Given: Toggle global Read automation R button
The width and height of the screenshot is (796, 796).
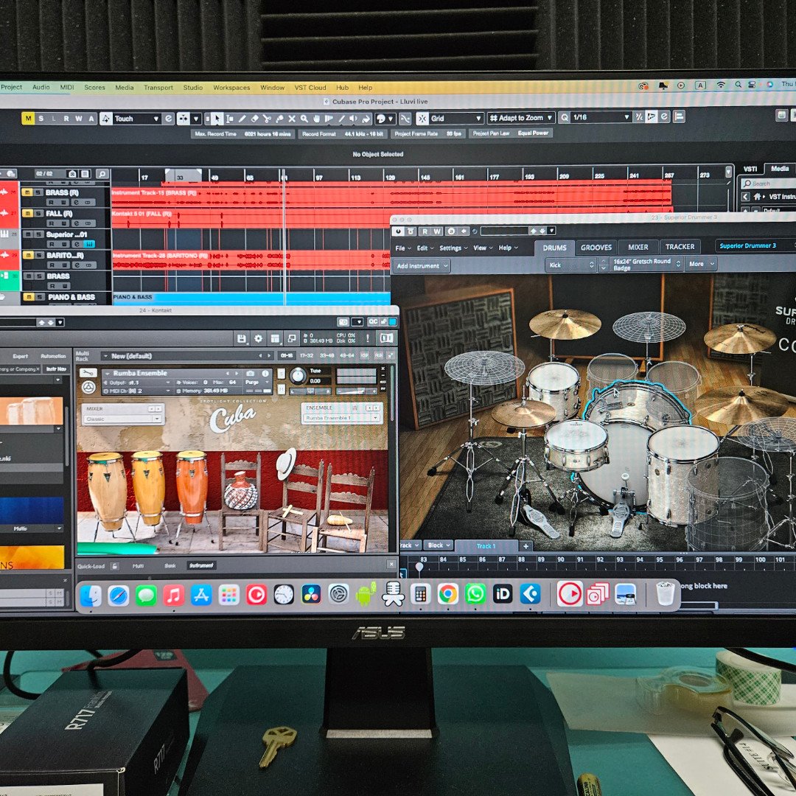Looking at the screenshot, I should coord(66,119).
